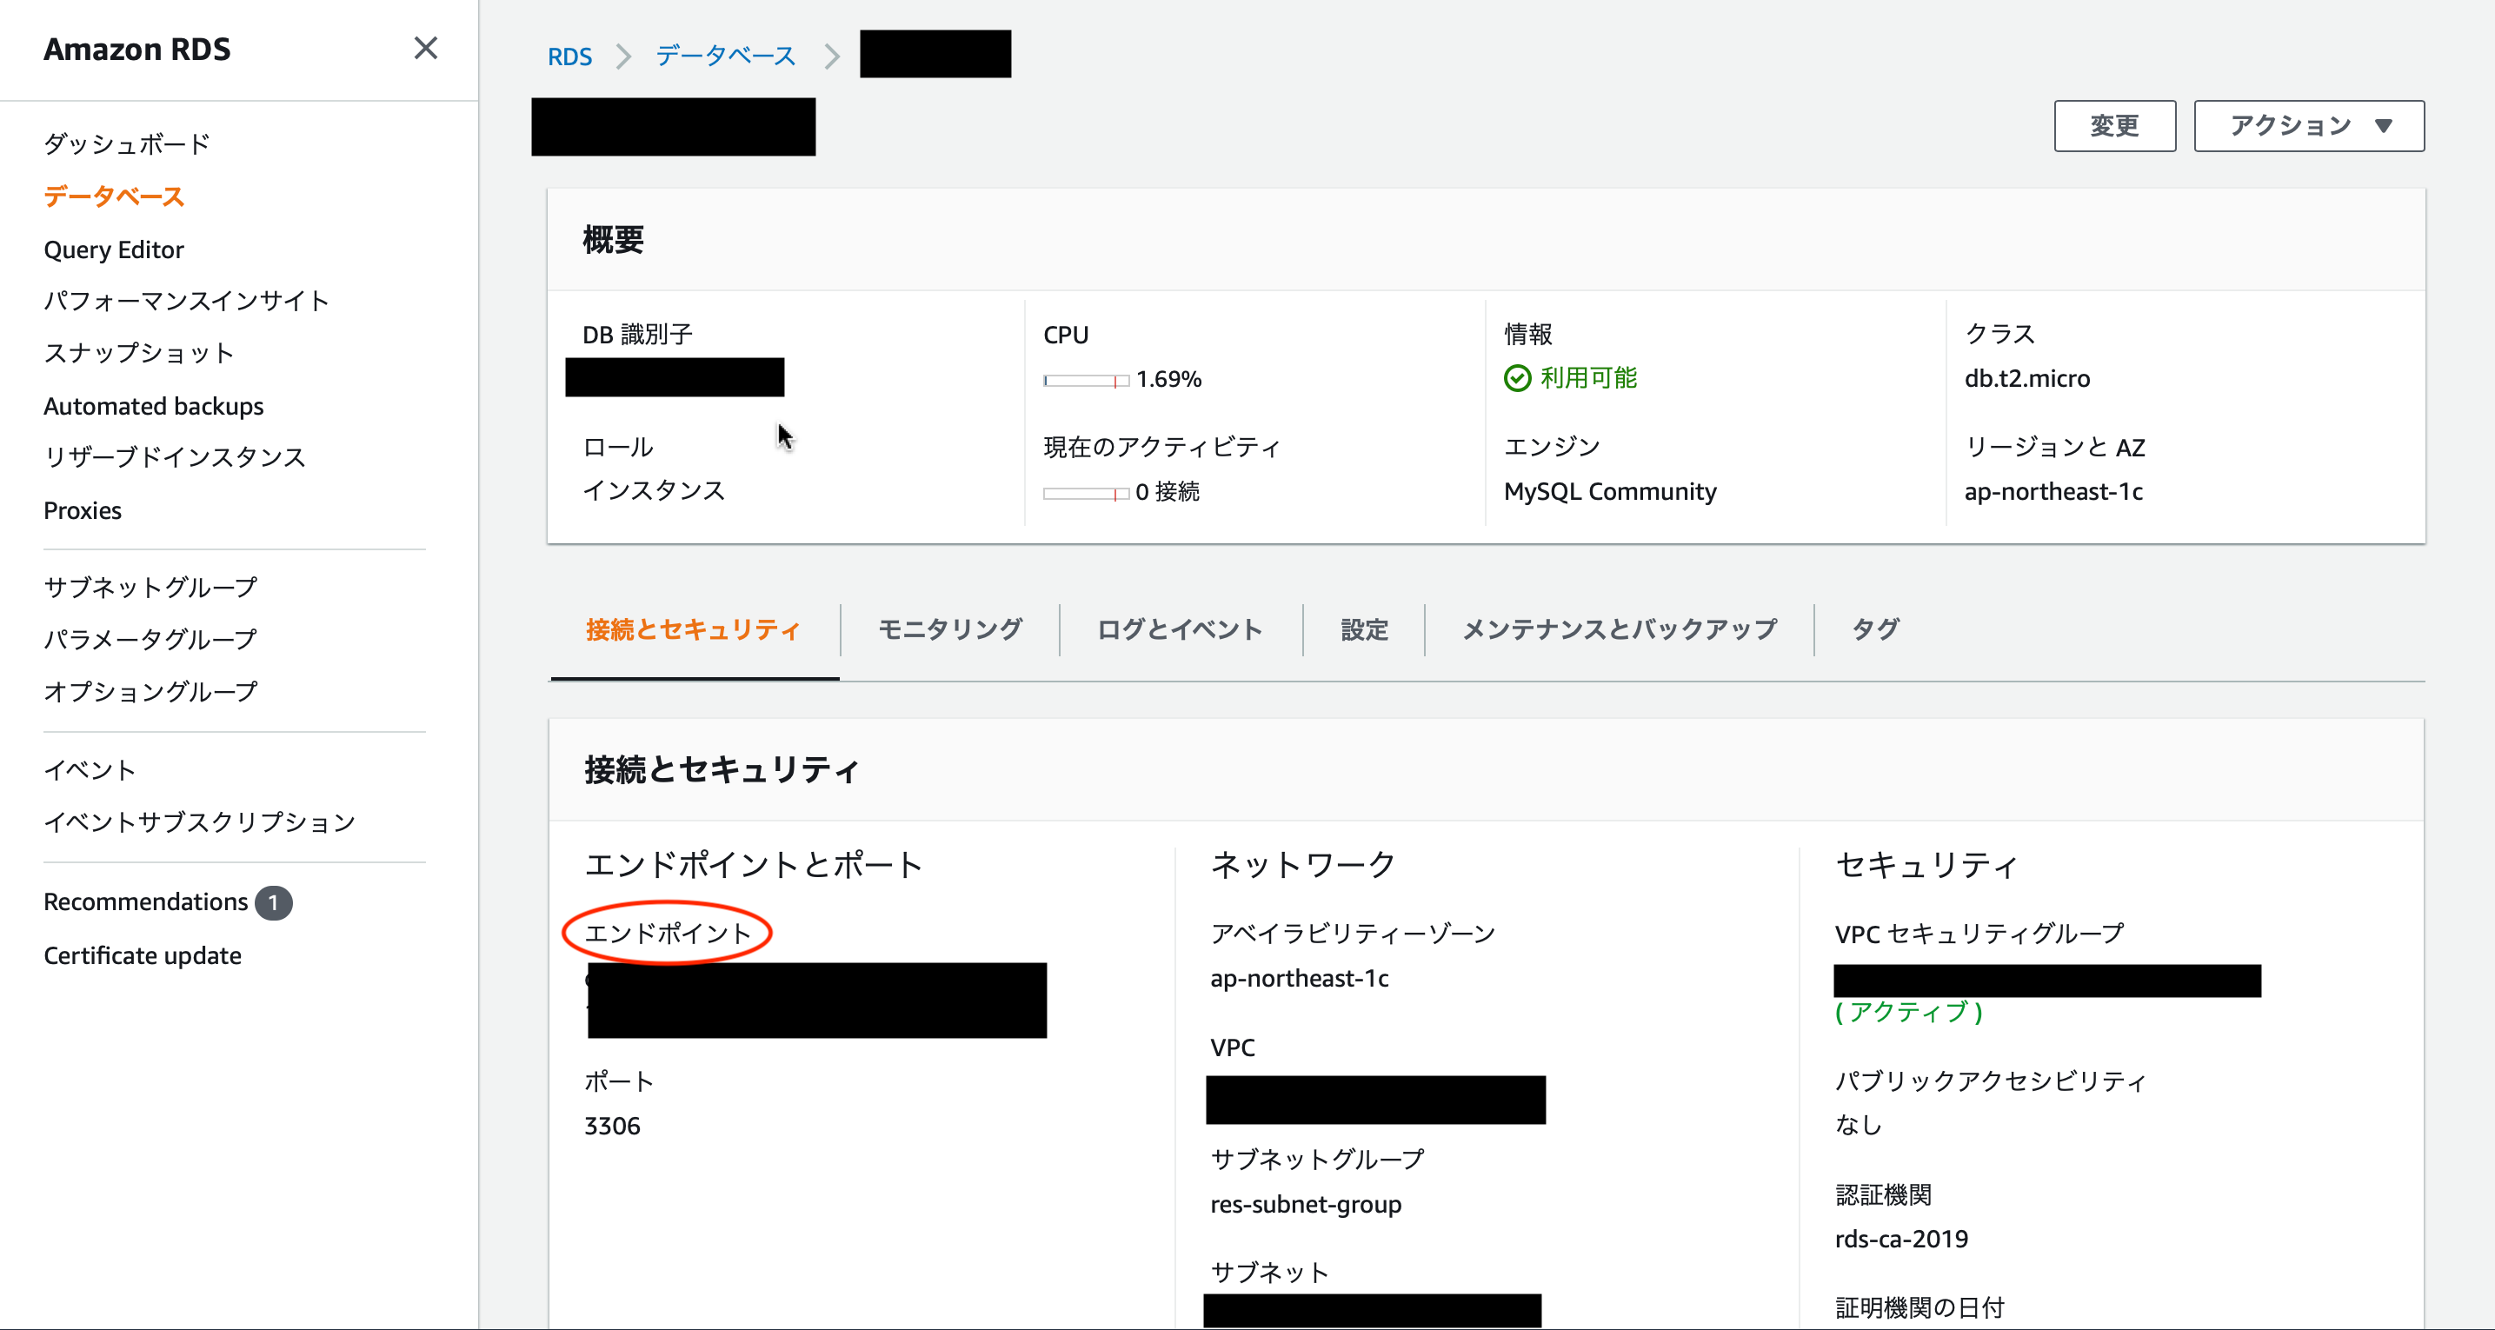
Task: Switch to the モニタリング tab
Action: 951,629
